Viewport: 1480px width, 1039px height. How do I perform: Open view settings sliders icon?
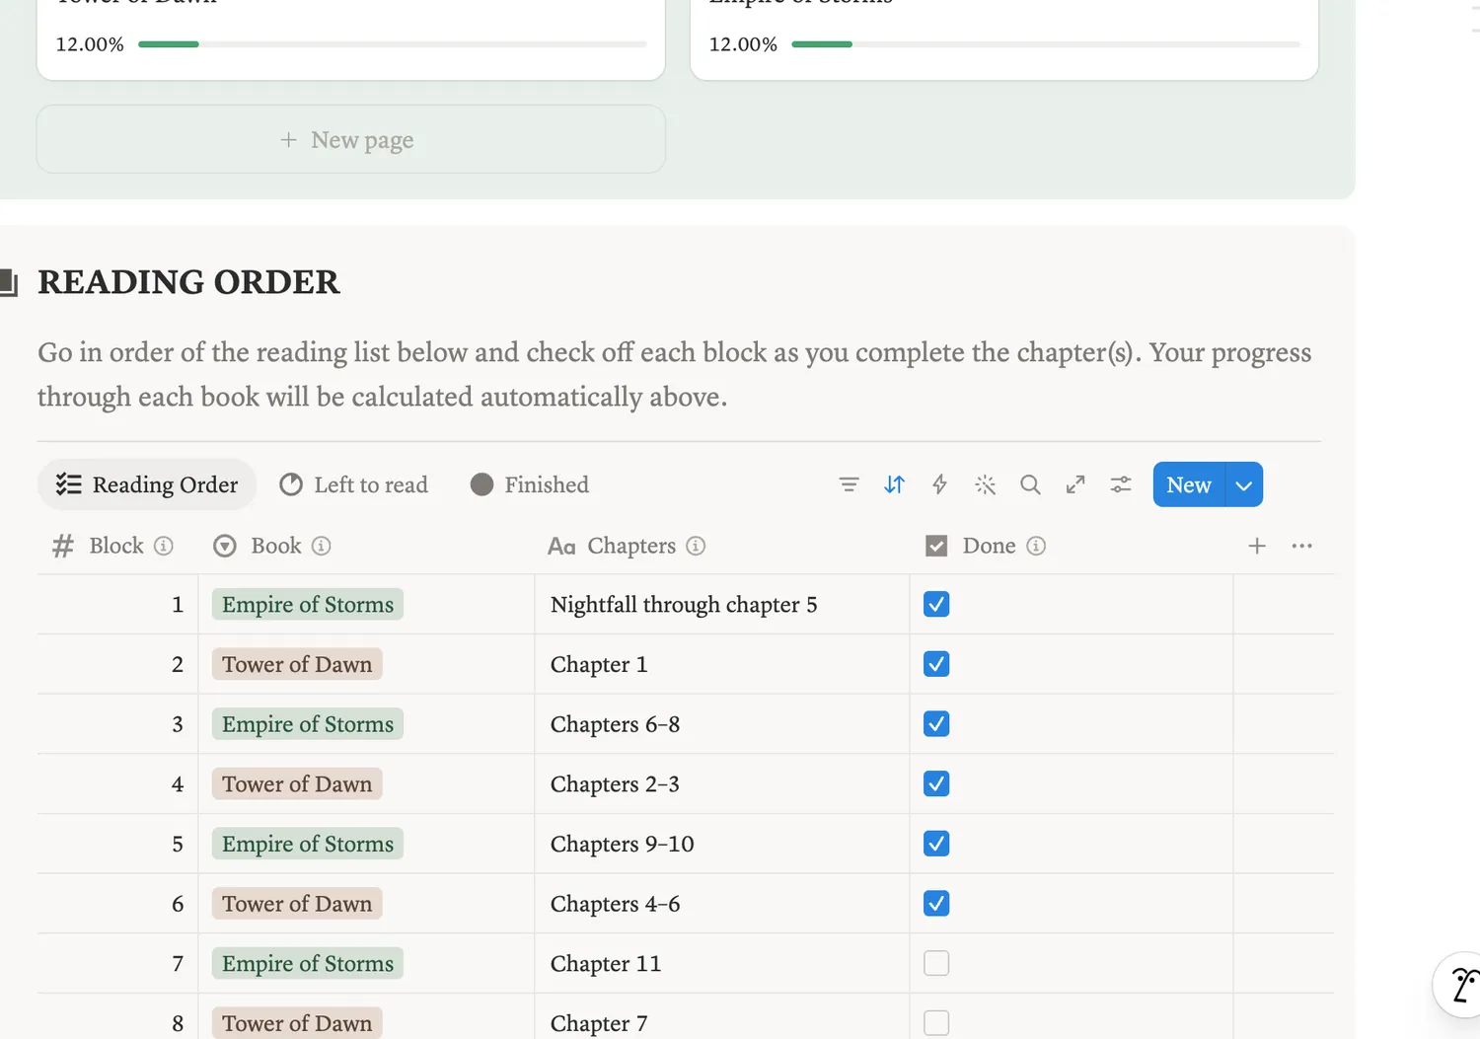[1121, 484]
